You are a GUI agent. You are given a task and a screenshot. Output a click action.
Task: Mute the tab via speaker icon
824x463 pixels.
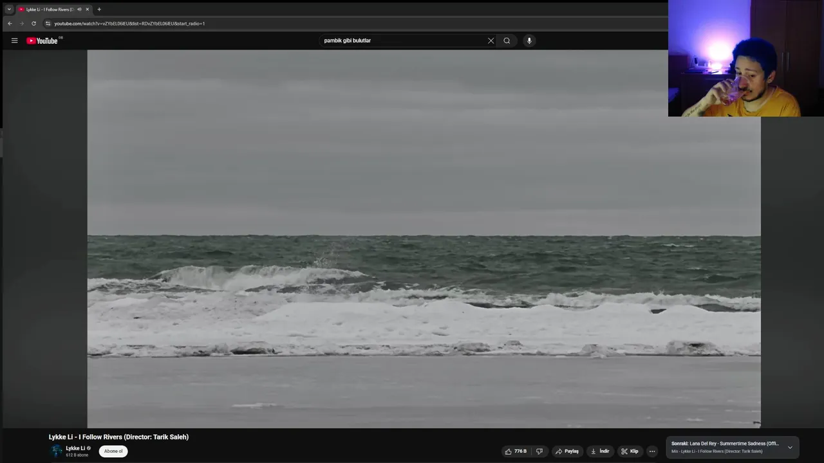[79, 10]
